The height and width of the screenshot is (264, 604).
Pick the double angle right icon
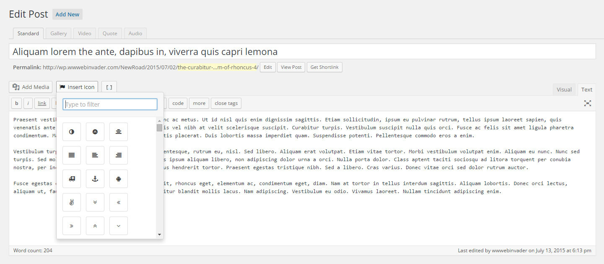pyautogui.click(x=72, y=226)
